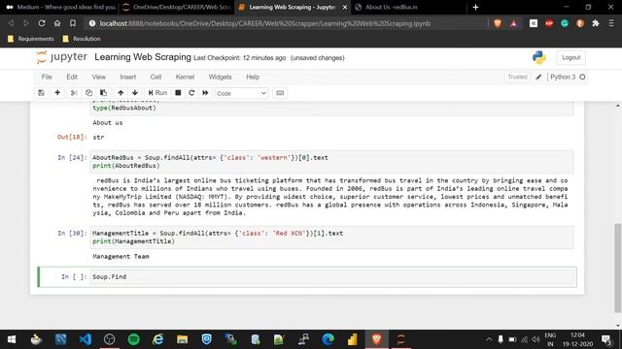Viewport: 622px width, 349px height.
Task: Copy selected cells icon in the toolbar
Action: click(88, 93)
